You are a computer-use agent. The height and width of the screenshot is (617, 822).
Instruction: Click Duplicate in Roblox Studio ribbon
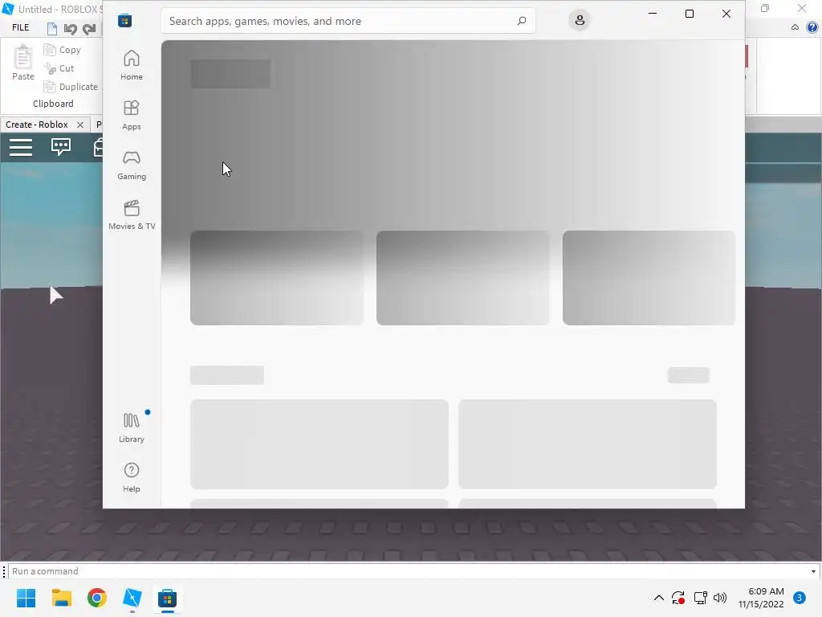(x=71, y=87)
